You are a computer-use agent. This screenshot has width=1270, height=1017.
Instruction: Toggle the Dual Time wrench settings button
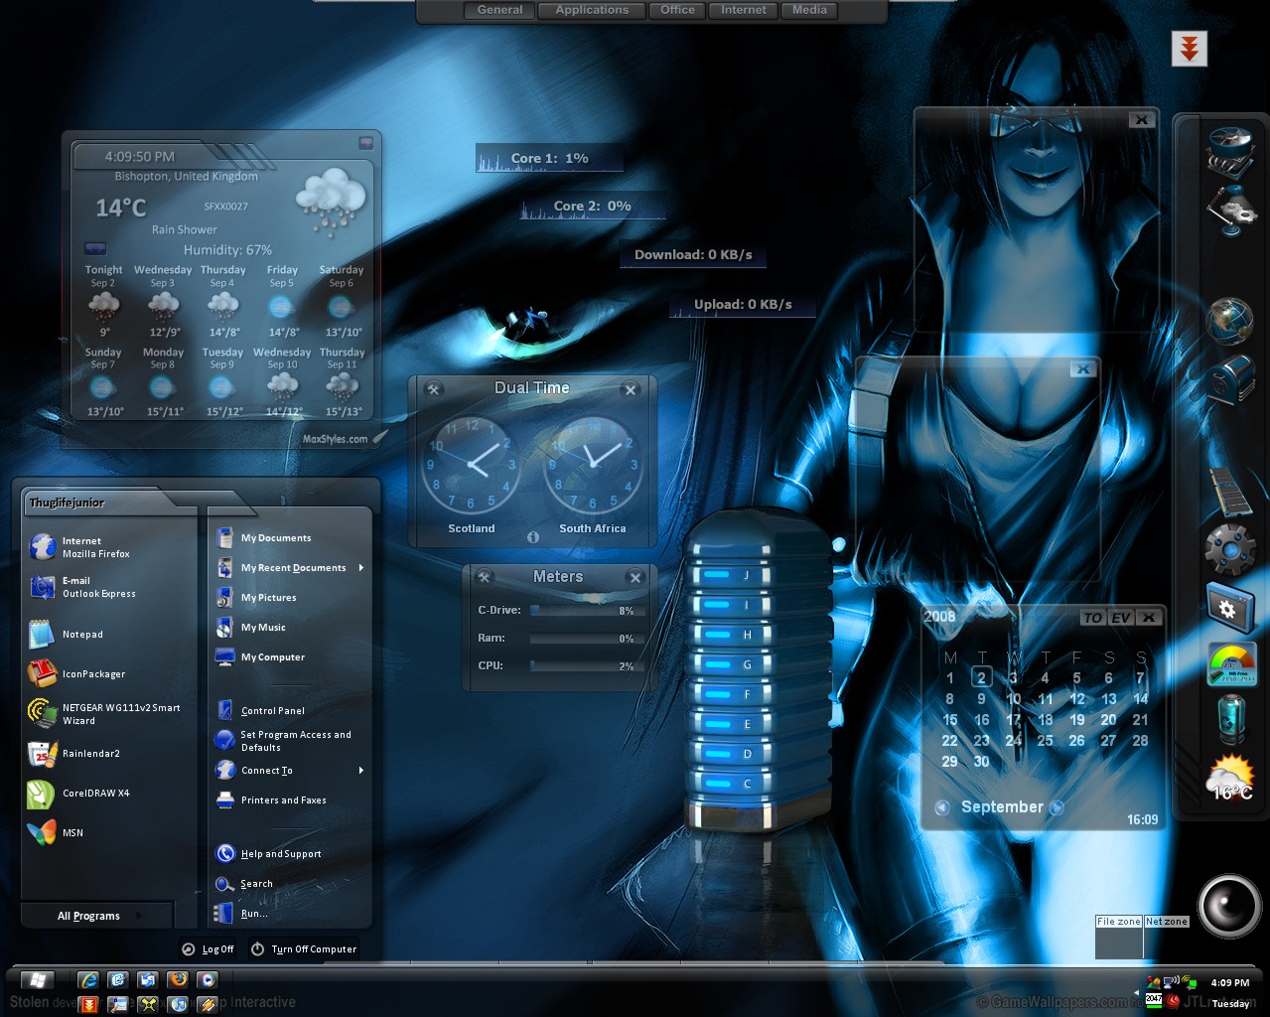[433, 389]
